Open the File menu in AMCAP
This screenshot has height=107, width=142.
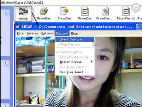(x=20, y=33)
